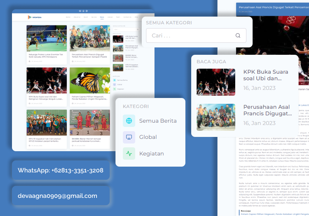The height and width of the screenshot is (216, 309).
Task: Click the clock icon under the butterfly article
Action: point(73,103)
